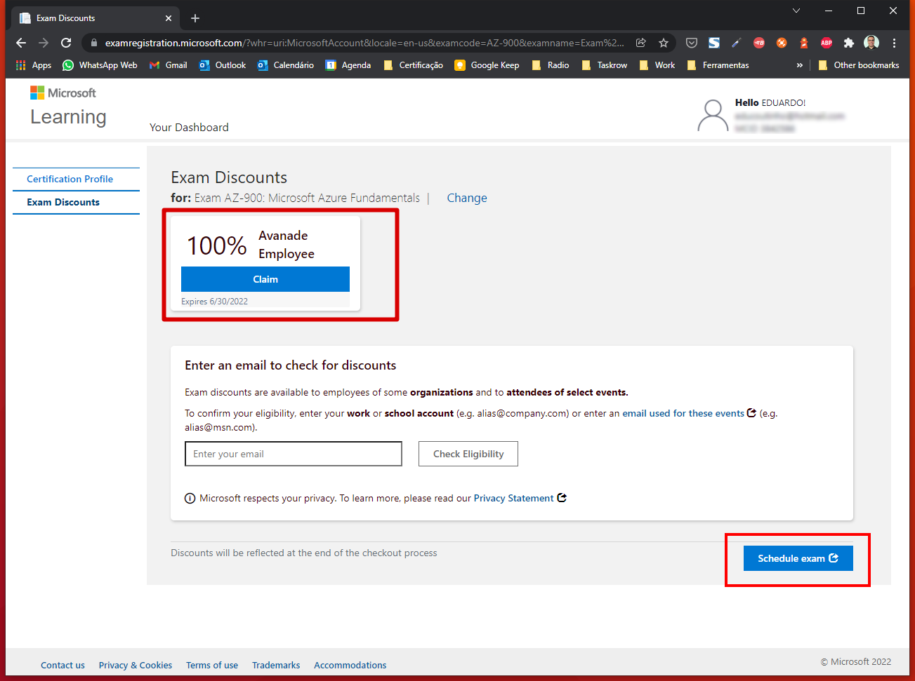Open the Calendário bookmark
This screenshot has width=915, height=681.
click(286, 65)
